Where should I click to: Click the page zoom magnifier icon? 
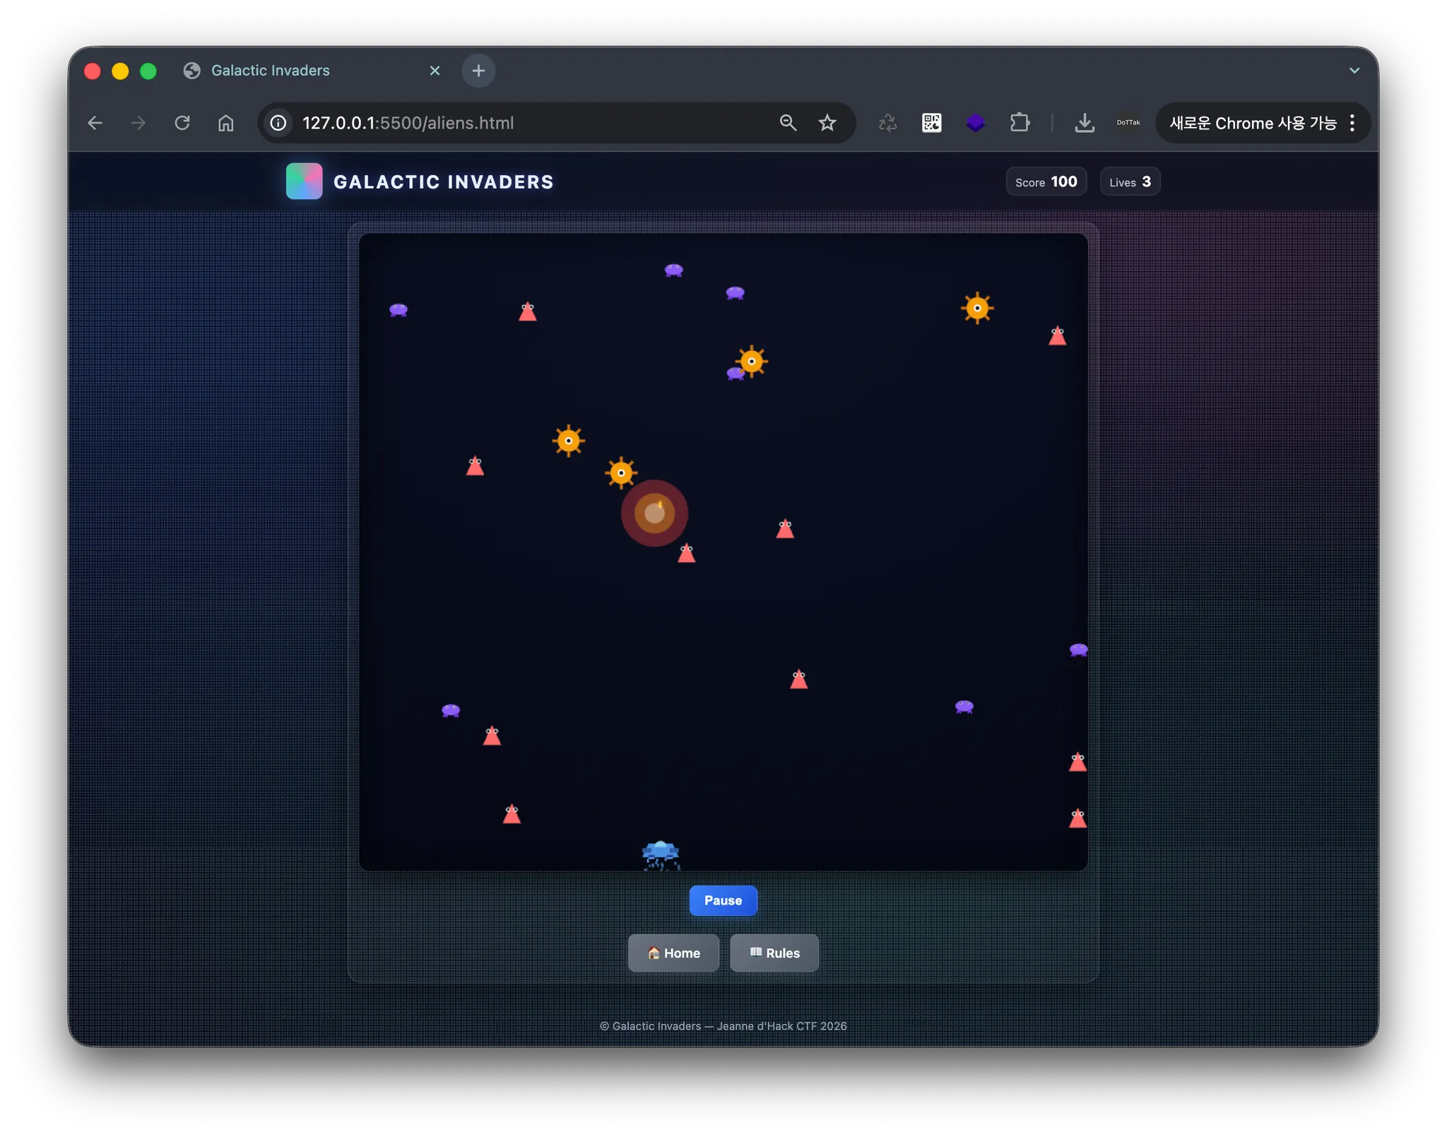788,123
